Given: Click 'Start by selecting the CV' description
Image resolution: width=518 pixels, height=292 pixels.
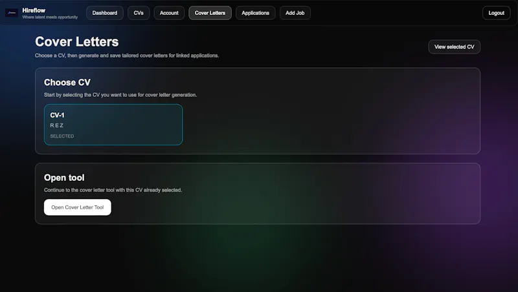Looking at the screenshot, I should coord(120,95).
